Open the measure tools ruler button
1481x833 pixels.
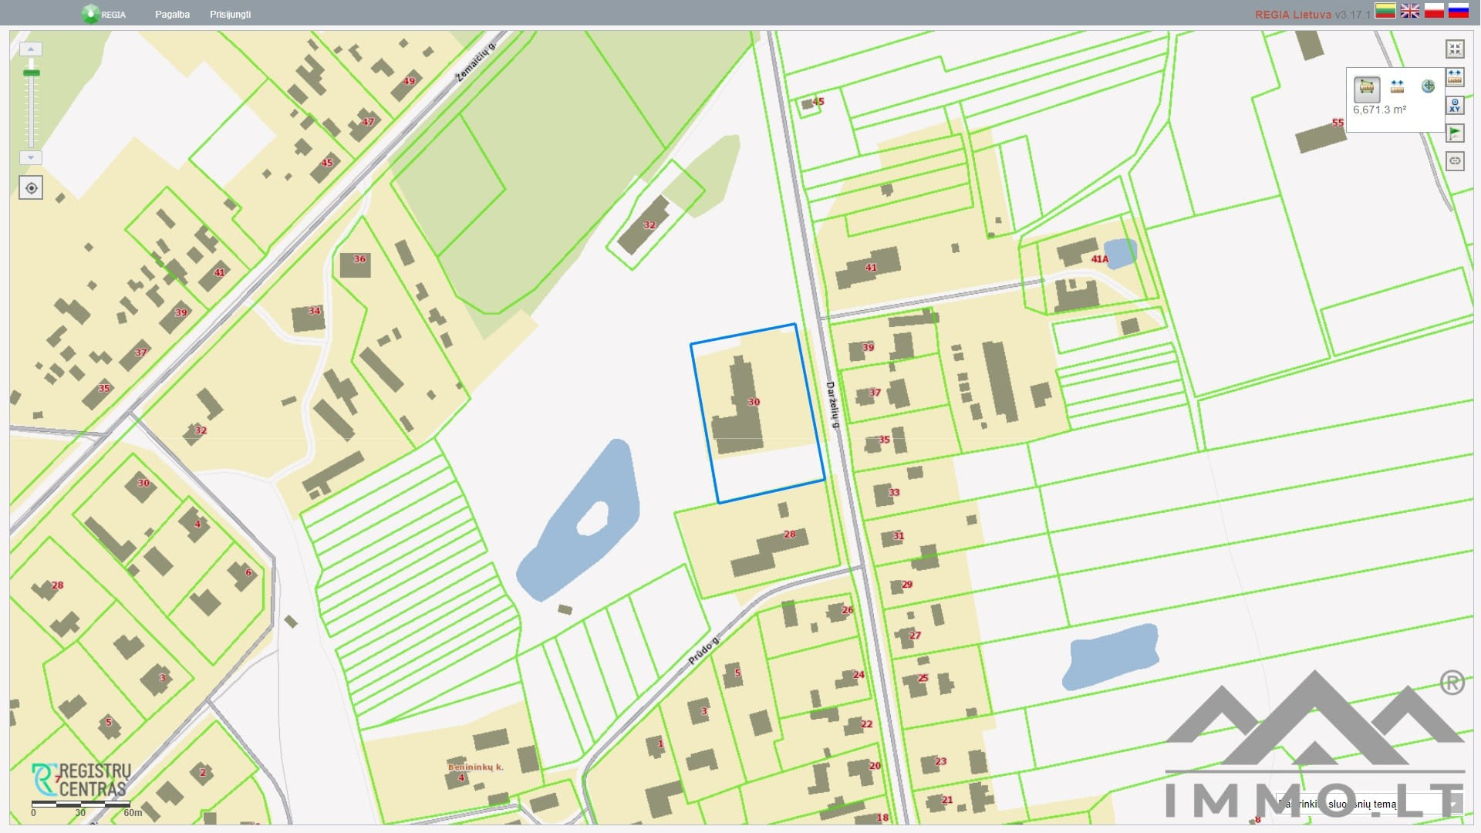pyautogui.click(x=1455, y=77)
